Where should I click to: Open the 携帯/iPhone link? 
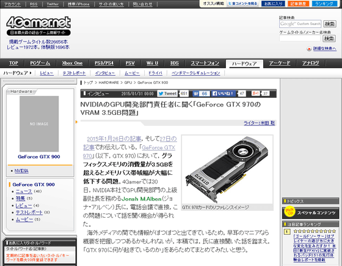pyautogui.click(x=78, y=4)
